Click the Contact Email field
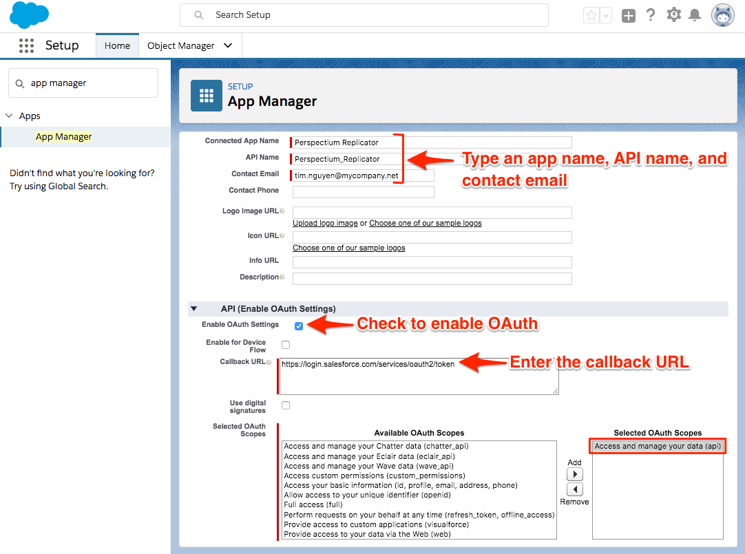745x554 pixels. (363, 175)
